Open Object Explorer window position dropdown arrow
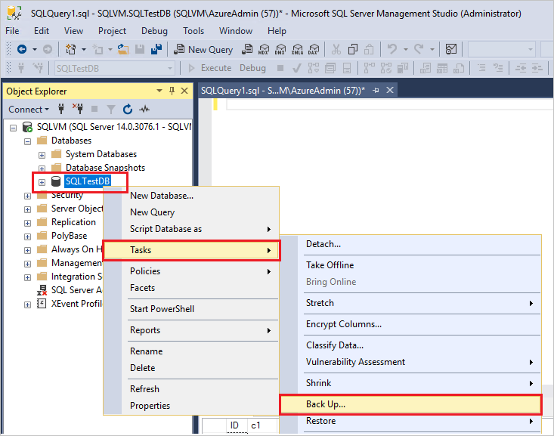 [x=159, y=91]
